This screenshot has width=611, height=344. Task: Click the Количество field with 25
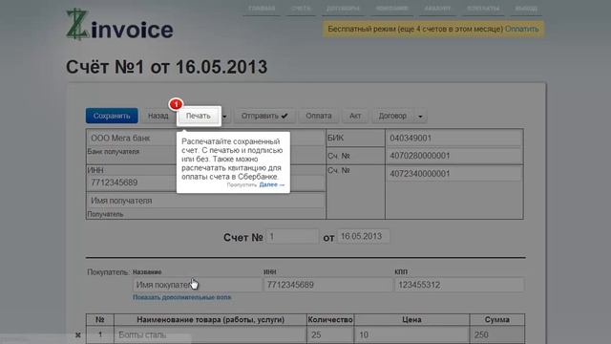click(x=330, y=335)
